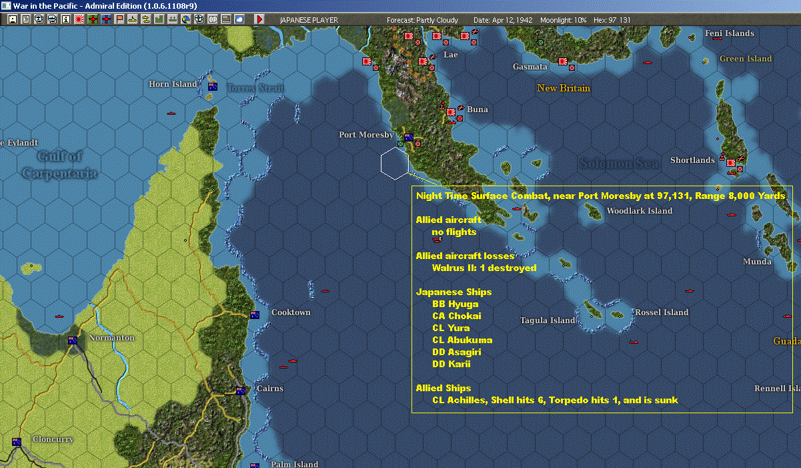This screenshot has width=801, height=468.
Task: Click 'BB Hyuga' in the Japanese ships list
Action: tap(456, 304)
